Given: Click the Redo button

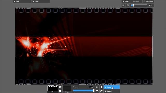Looking at the screenshot, I should 137,1.
